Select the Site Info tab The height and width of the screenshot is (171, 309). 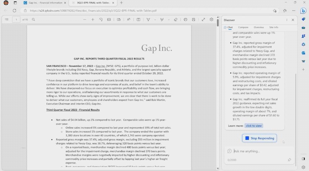(x=274, y=28)
